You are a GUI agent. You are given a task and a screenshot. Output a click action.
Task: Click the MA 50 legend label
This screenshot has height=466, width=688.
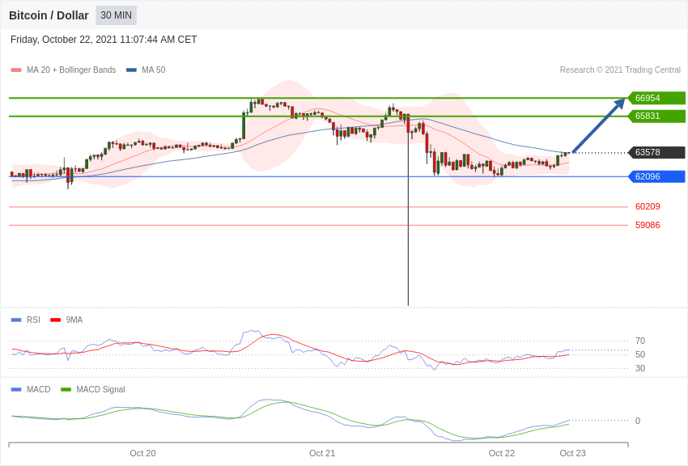[154, 70]
